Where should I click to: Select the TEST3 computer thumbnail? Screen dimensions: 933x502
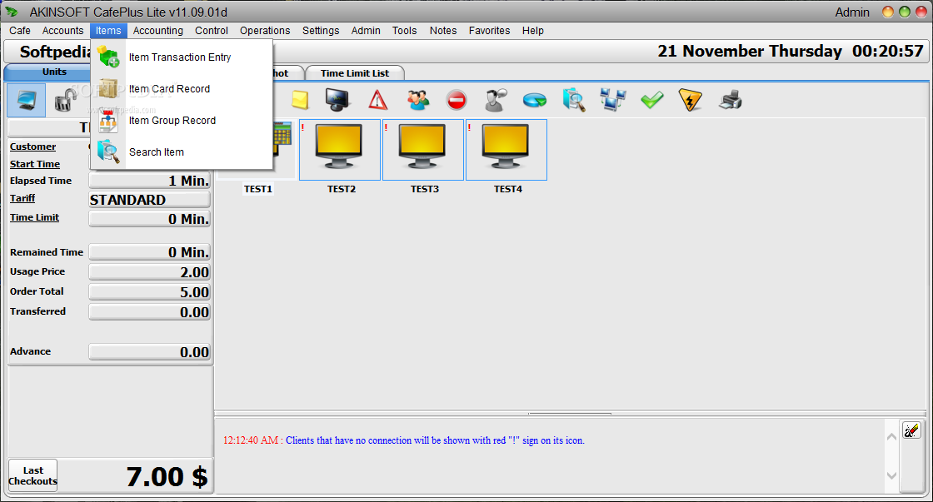click(x=423, y=150)
